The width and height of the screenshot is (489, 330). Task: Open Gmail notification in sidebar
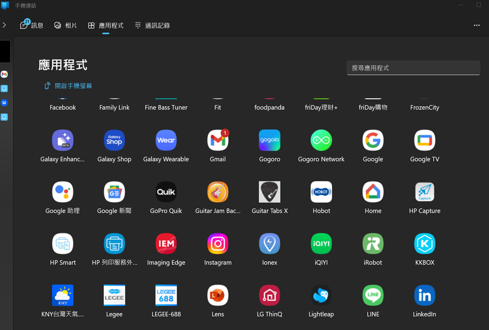coord(4,74)
